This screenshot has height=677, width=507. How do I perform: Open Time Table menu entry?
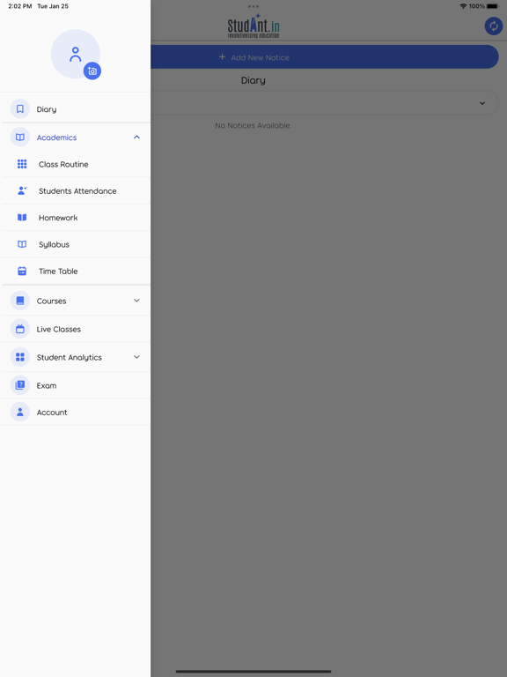tap(77, 272)
